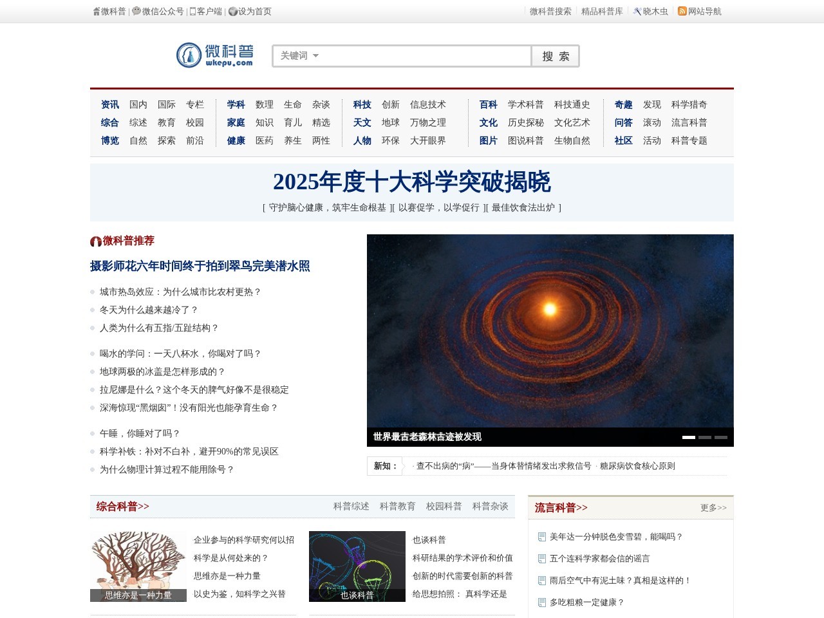Image resolution: width=824 pixels, height=618 pixels.
Task: Click 也谈科普 neon bulbs thumbnail
Action: [x=357, y=566]
